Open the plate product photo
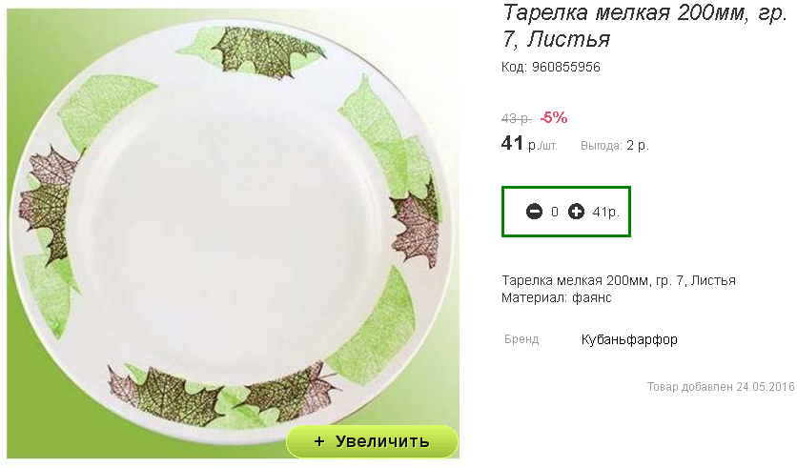Screen dimensions: 797x468 point(233,234)
